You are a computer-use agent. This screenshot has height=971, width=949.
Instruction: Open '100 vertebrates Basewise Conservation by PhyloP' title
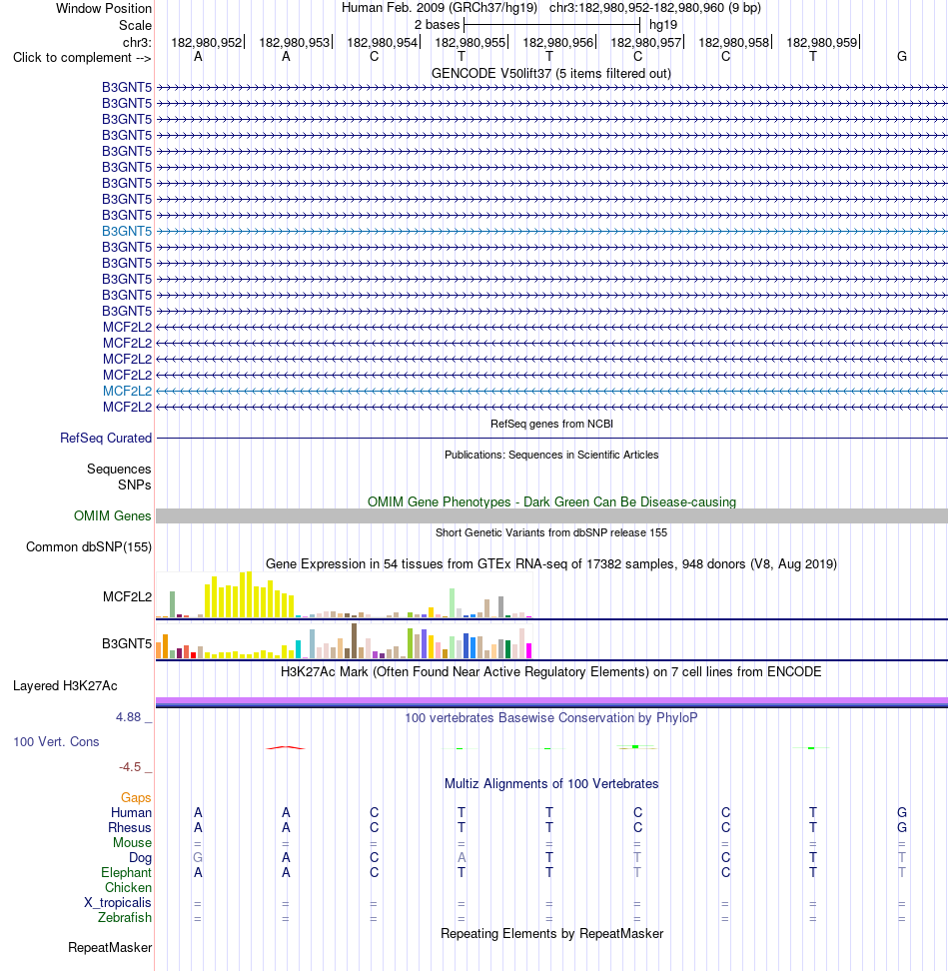click(x=551, y=717)
